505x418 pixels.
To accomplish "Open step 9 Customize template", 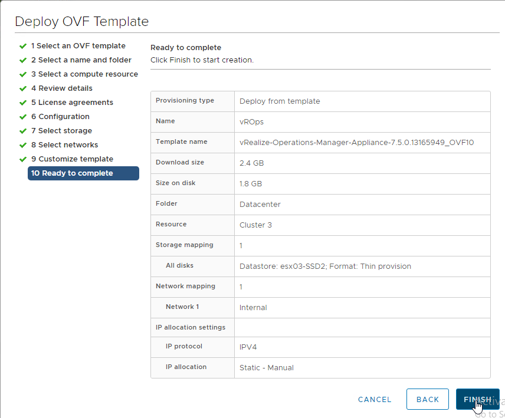I will pyautogui.click(x=72, y=159).
